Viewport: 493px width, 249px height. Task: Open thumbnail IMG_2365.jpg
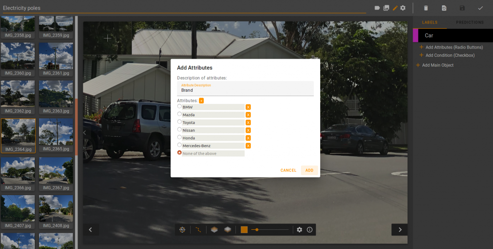(x=56, y=136)
